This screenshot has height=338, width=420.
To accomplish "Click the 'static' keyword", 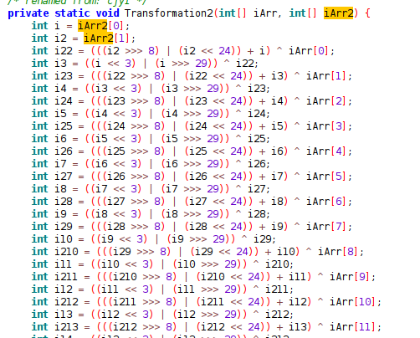I will [72, 13].
